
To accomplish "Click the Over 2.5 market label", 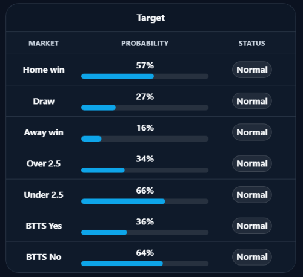I will [x=44, y=163].
